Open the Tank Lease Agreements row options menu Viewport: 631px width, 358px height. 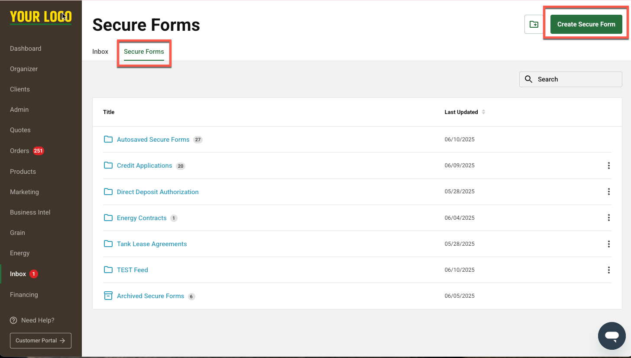(x=608, y=244)
